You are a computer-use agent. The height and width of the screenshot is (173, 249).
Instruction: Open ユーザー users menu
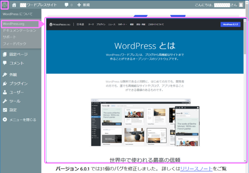[x=17, y=92]
